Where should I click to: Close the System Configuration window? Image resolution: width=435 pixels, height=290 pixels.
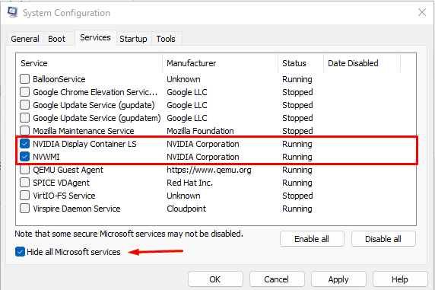pos(422,12)
